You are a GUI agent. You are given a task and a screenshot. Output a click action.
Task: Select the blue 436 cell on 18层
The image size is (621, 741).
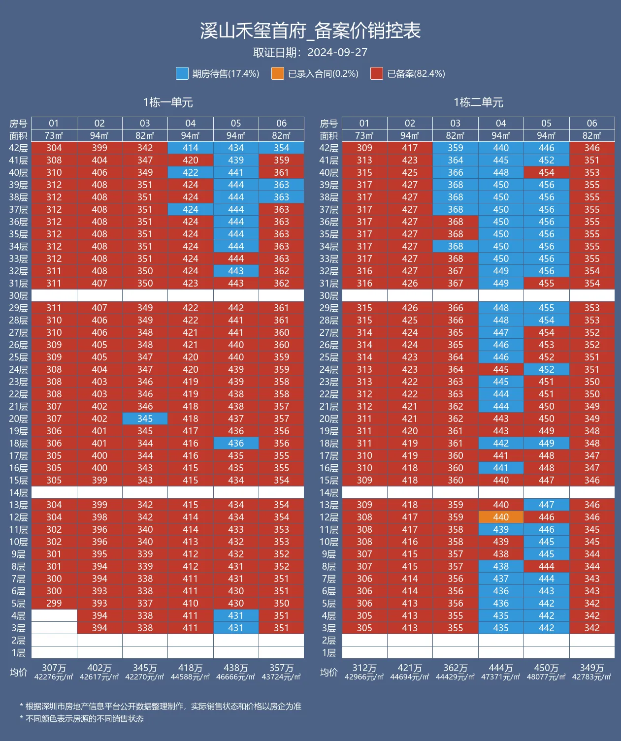(x=236, y=443)
